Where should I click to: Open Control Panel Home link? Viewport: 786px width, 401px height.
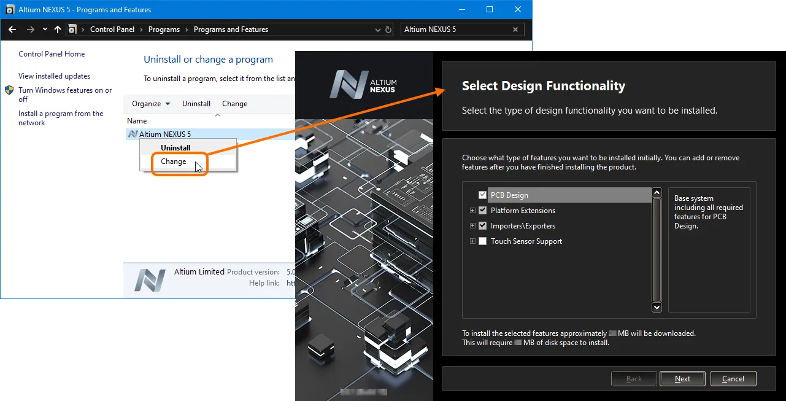click(x=52, y=54)
